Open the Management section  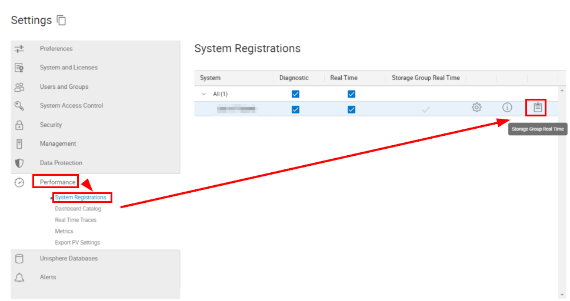coord(58,144)
